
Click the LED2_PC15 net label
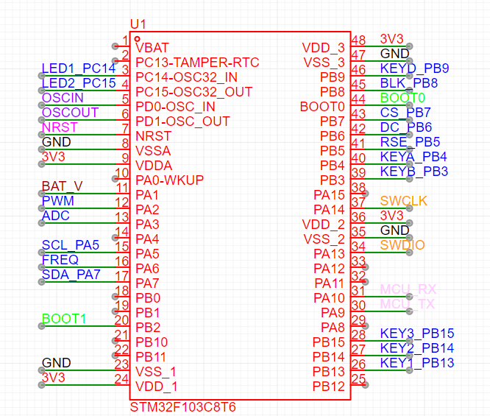pos(79,83)
